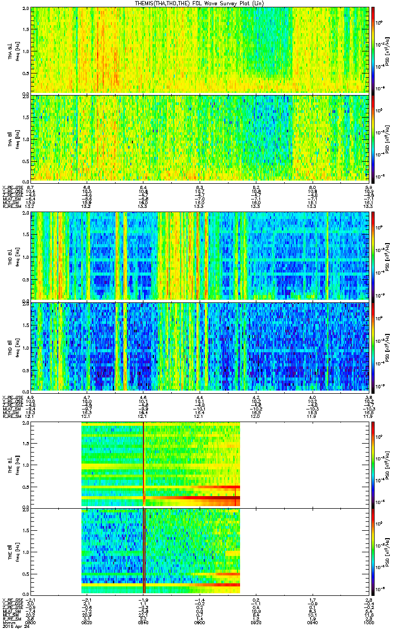Click the THE B-perpendicular freq [Hz] axis label

click(17, 464)
